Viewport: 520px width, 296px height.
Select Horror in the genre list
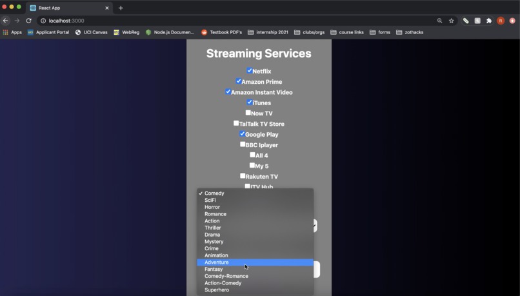(255, 207)
